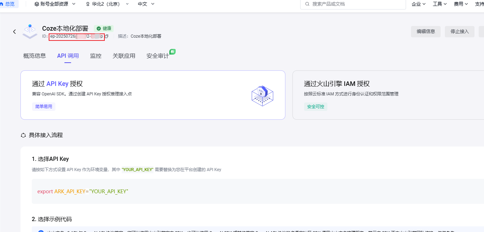Open the 监控 tab
This screenshot has width=484, height=232.
point(96,56)
